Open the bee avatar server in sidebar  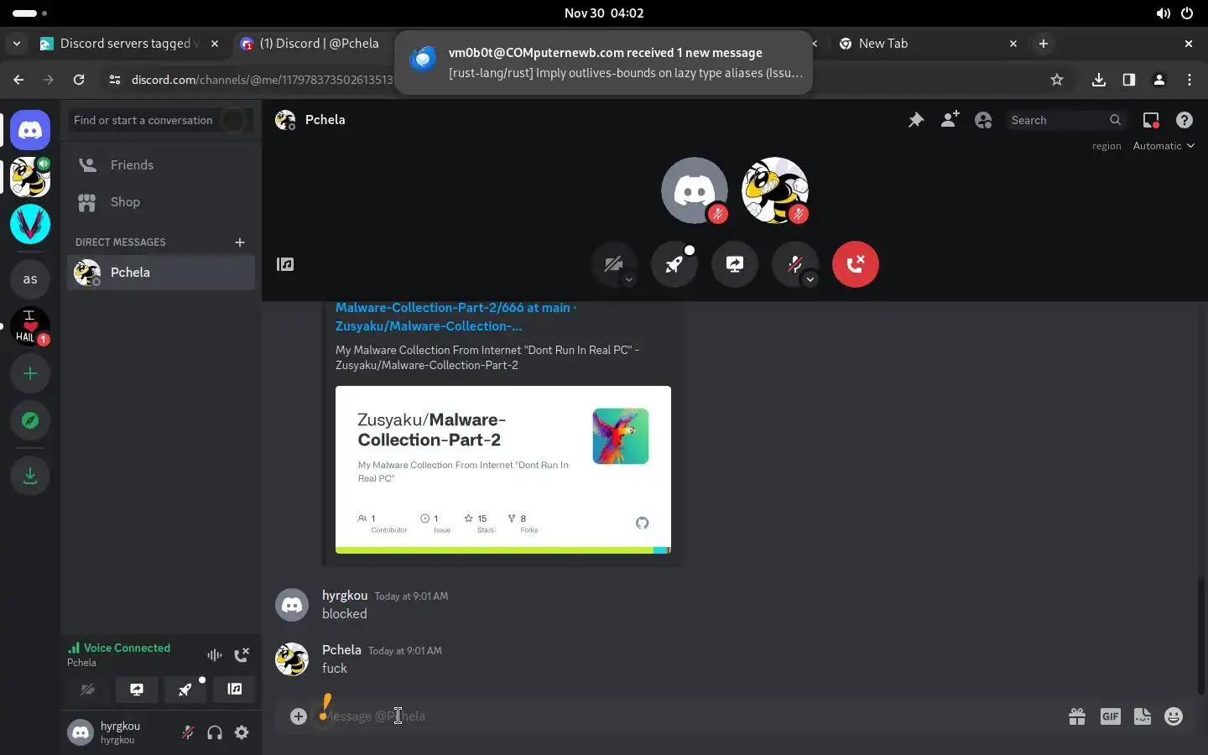coord(30,177)
